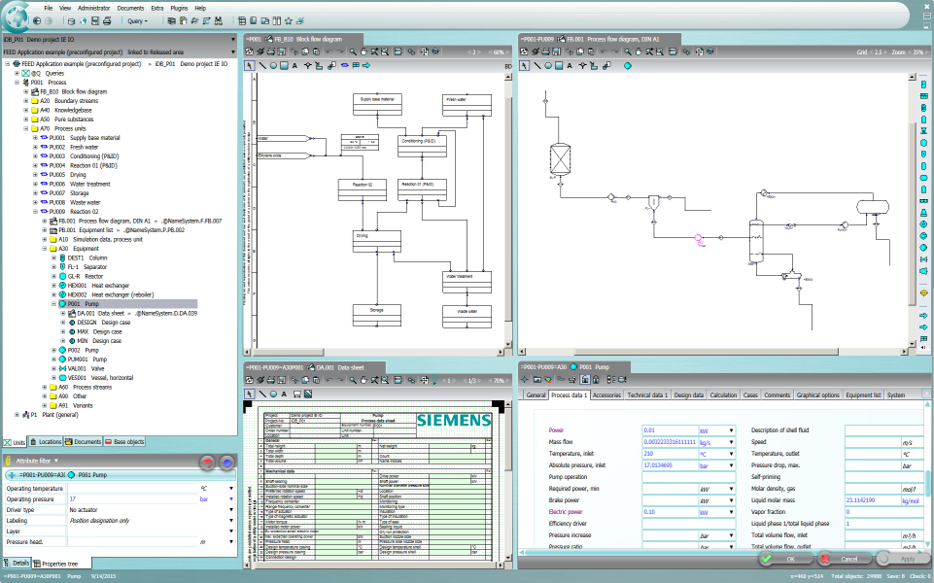Select the hatch pattern tool in Data sheet

coord(308,394)
